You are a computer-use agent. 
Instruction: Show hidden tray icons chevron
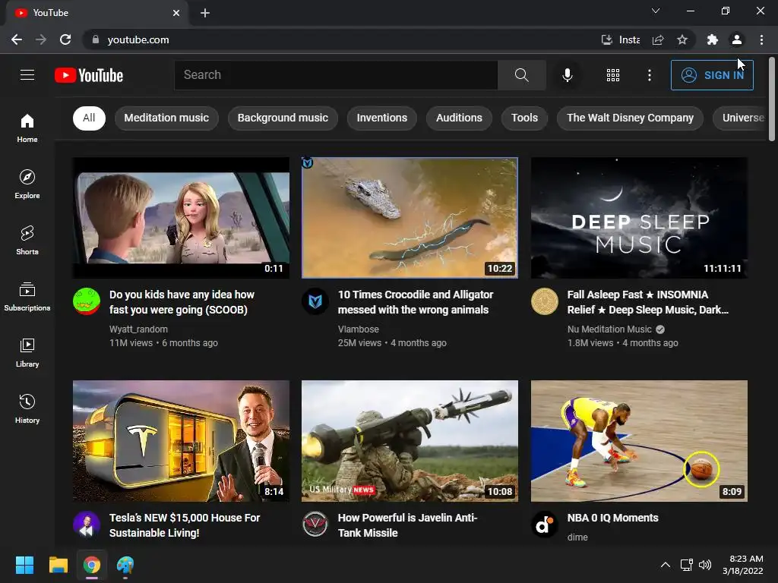click(666, 565)
